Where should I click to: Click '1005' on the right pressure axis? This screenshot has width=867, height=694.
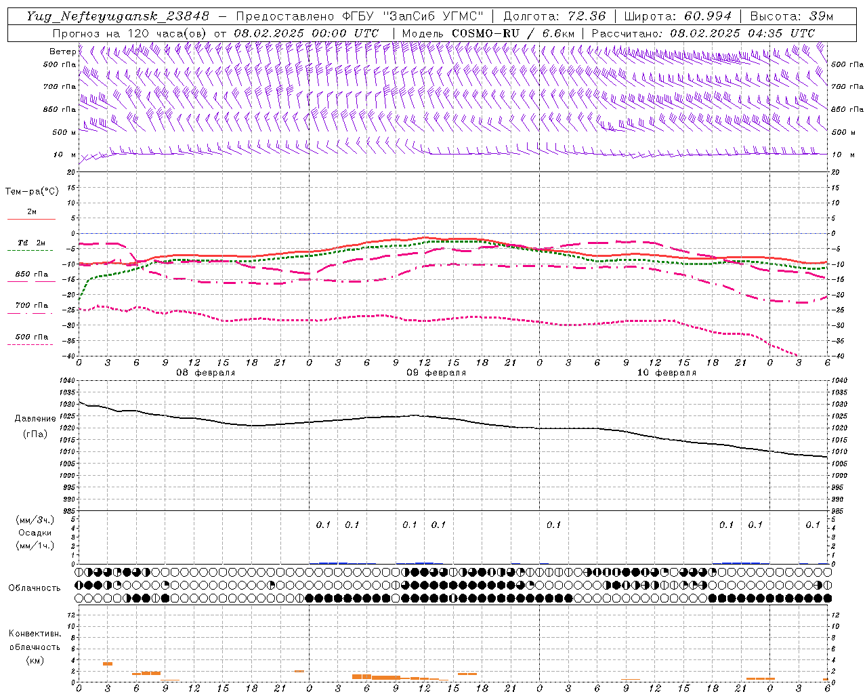(x=839, y=464)
